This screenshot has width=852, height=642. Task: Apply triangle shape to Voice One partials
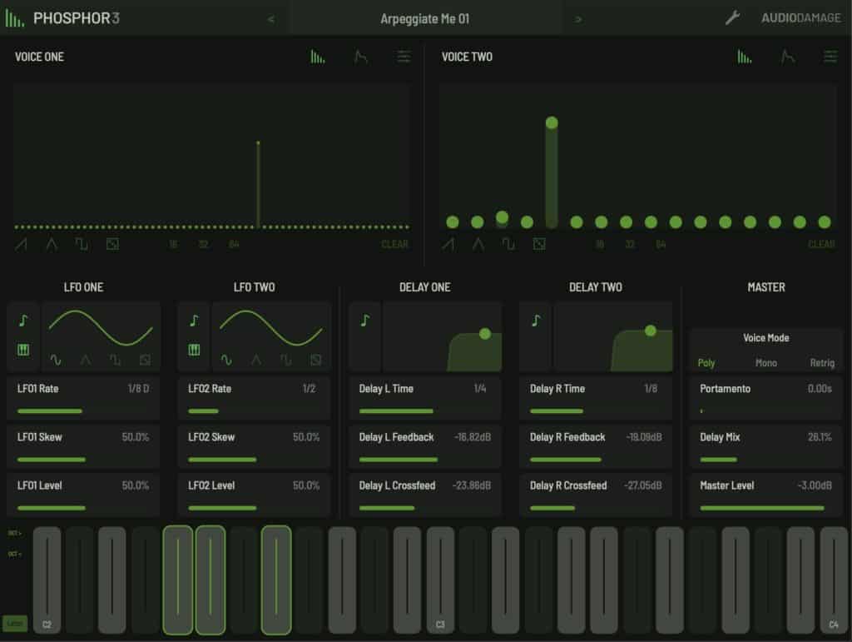(52, 244)
